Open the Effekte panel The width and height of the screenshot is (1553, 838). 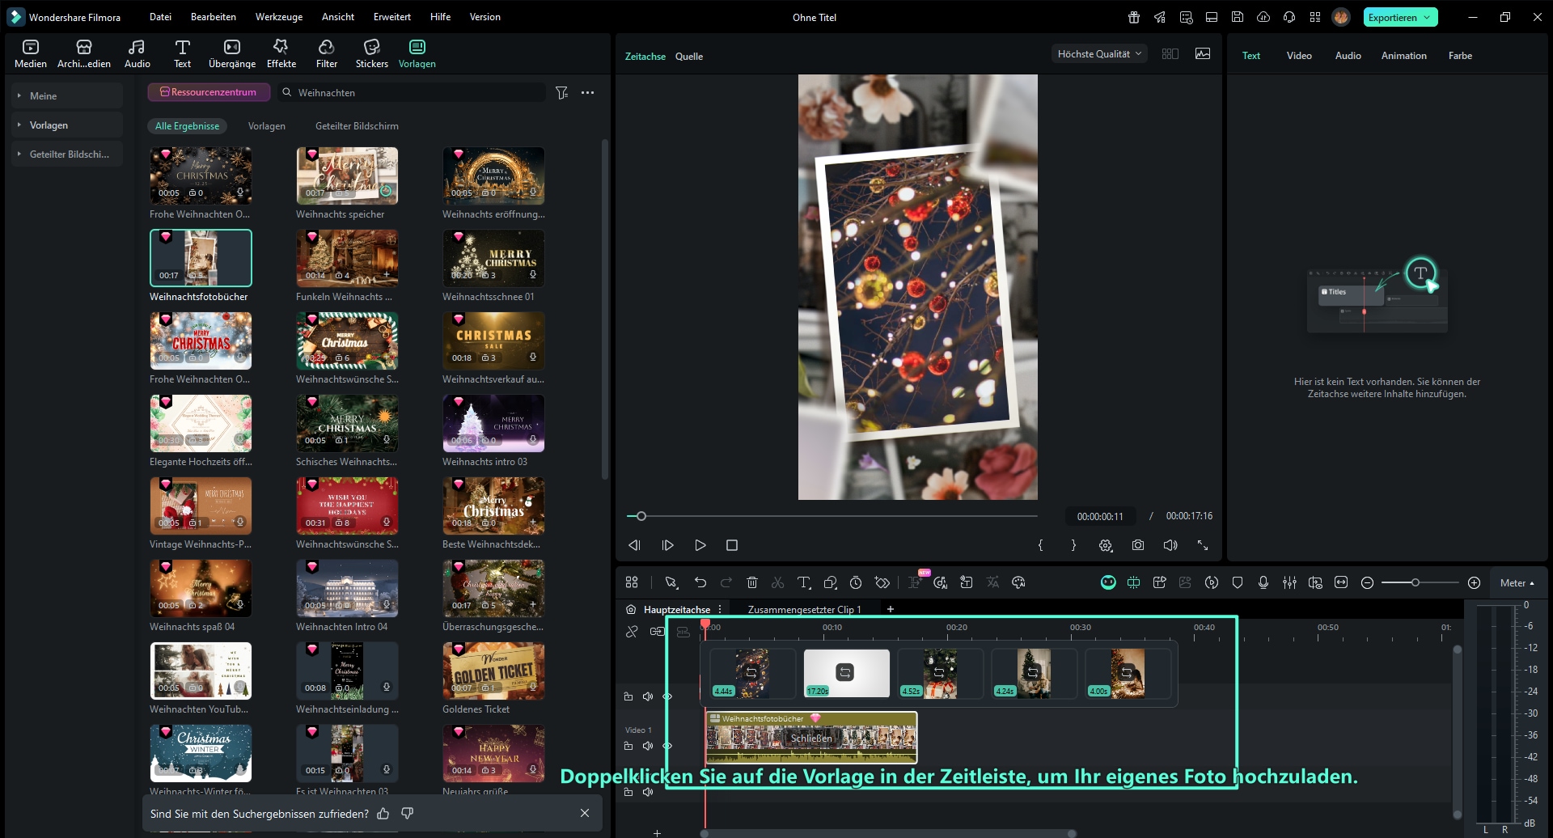(281, 53)
